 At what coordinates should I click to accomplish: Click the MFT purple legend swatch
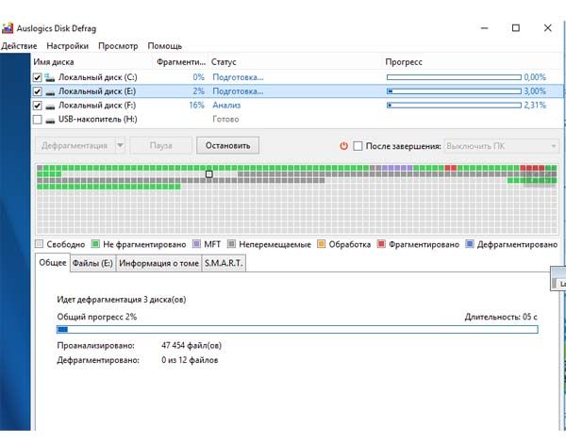[x=197, y=244]
